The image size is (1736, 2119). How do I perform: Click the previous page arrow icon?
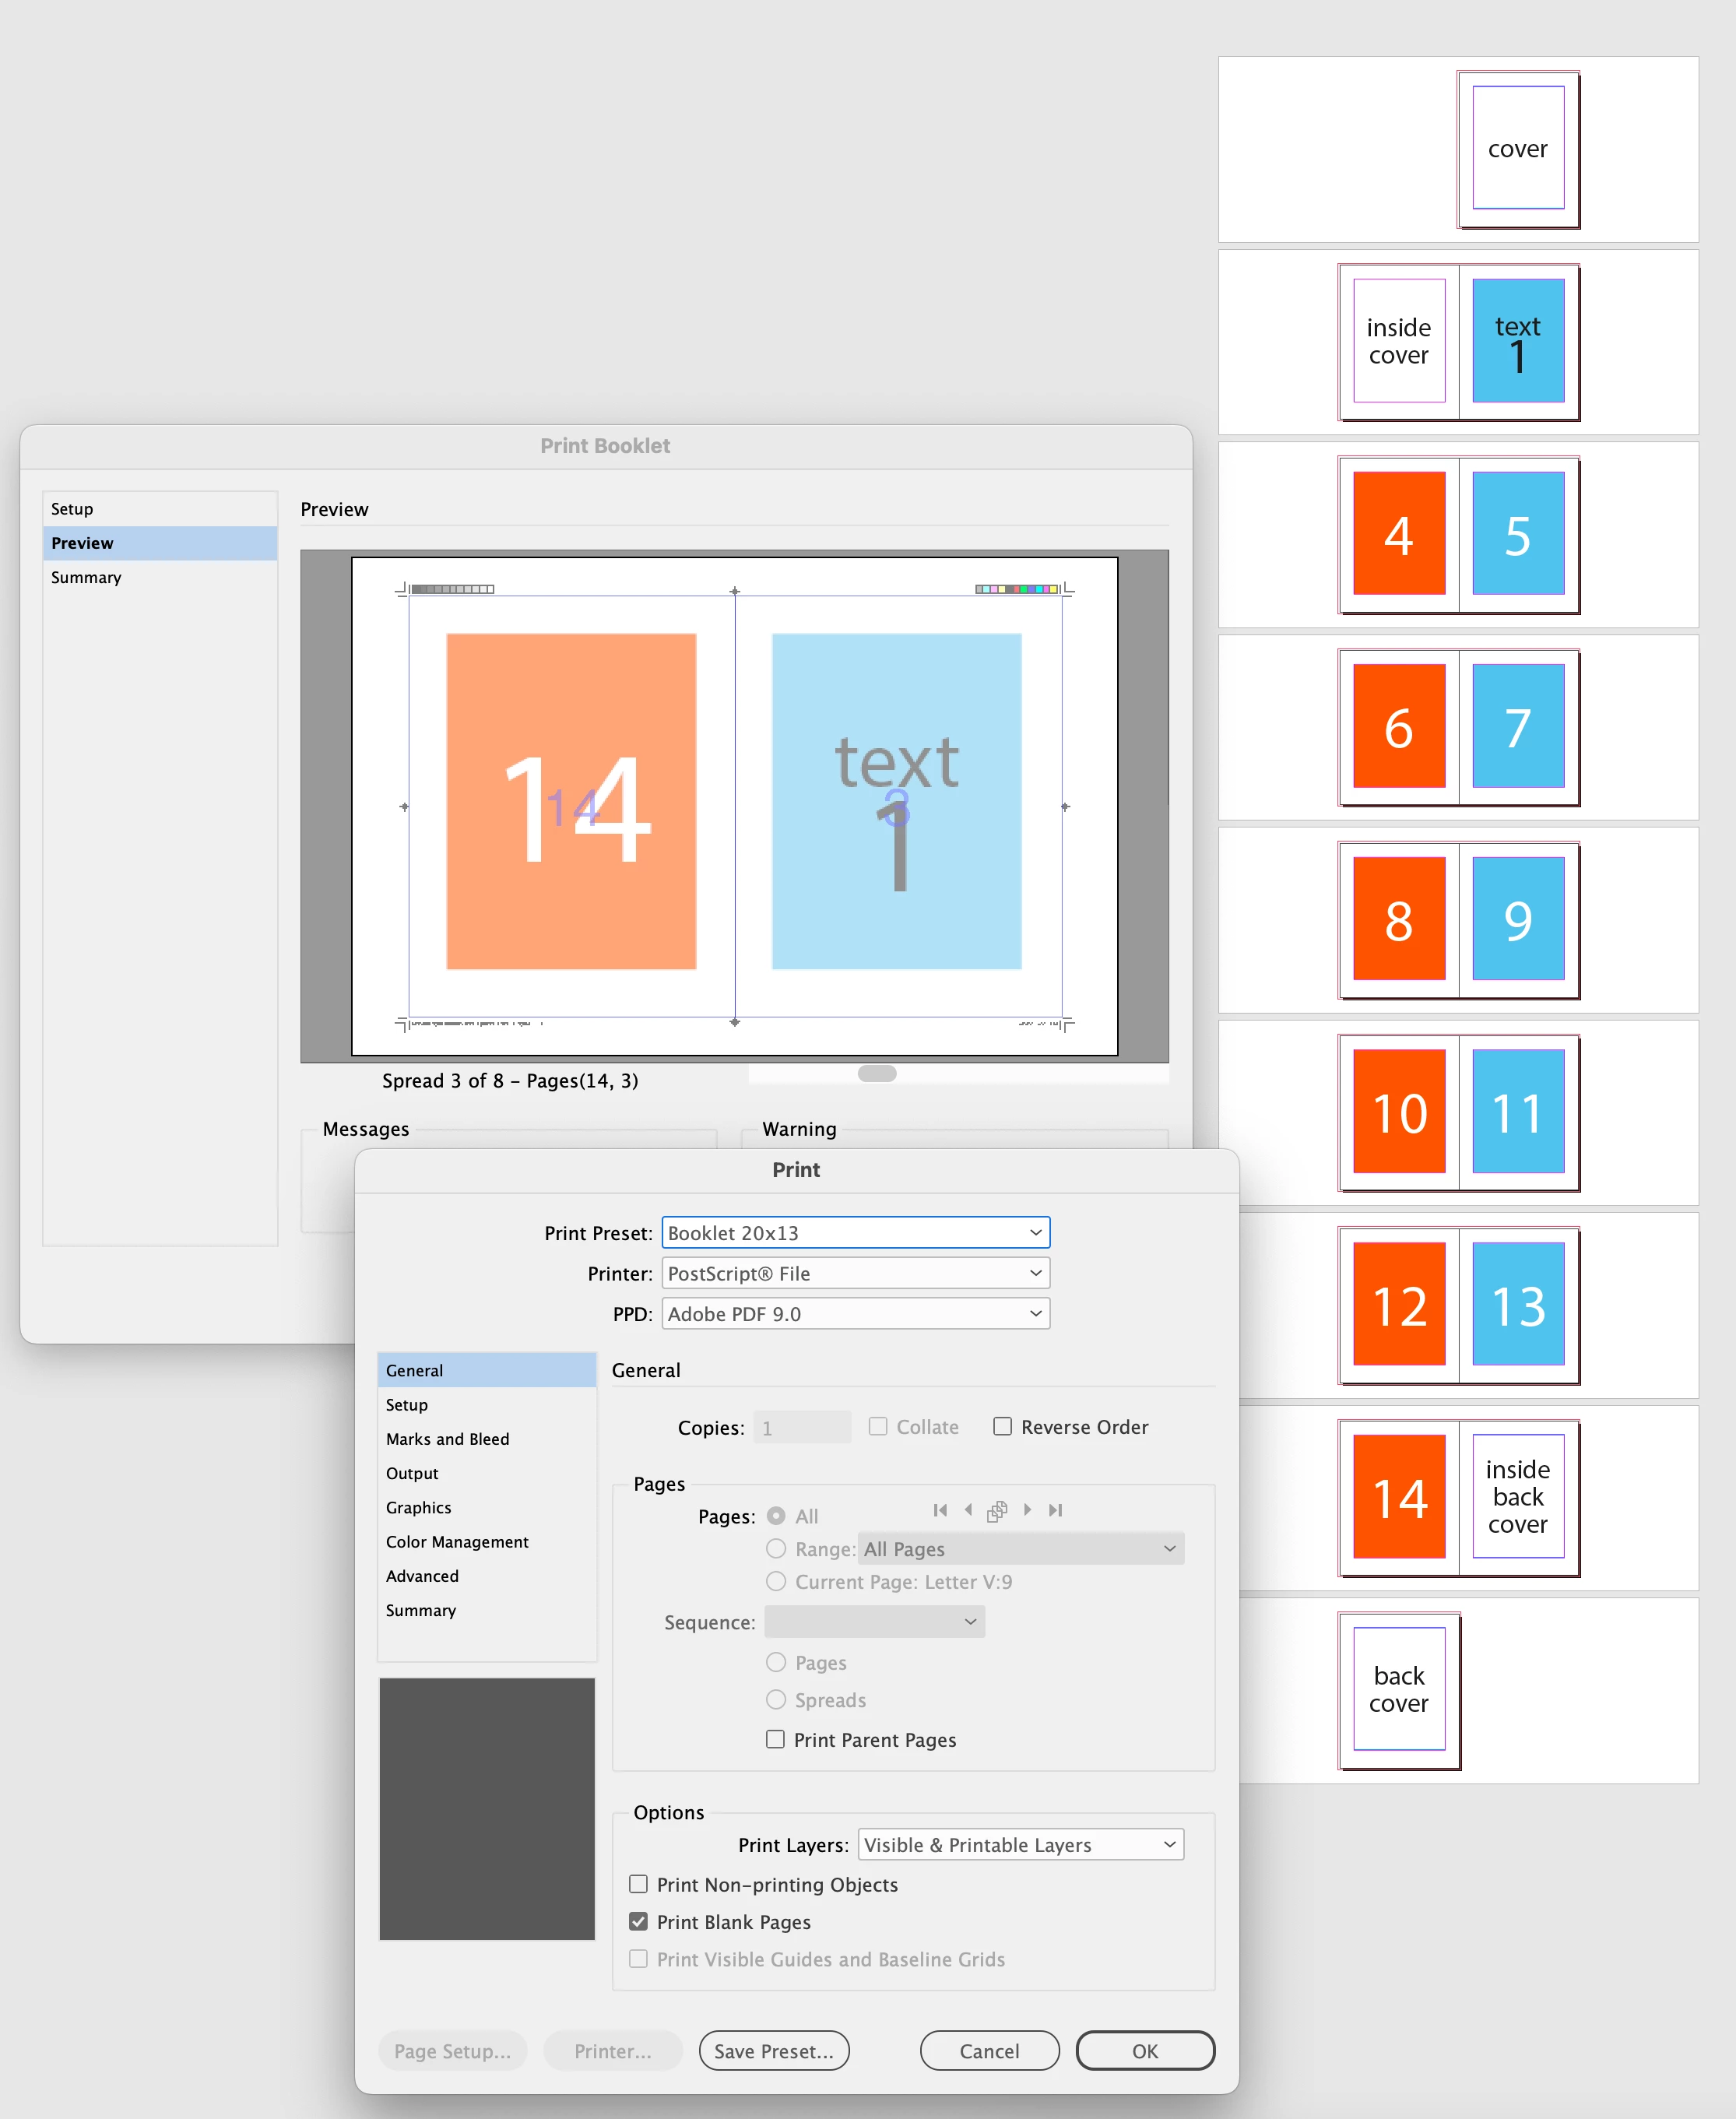coord(968,1510)
